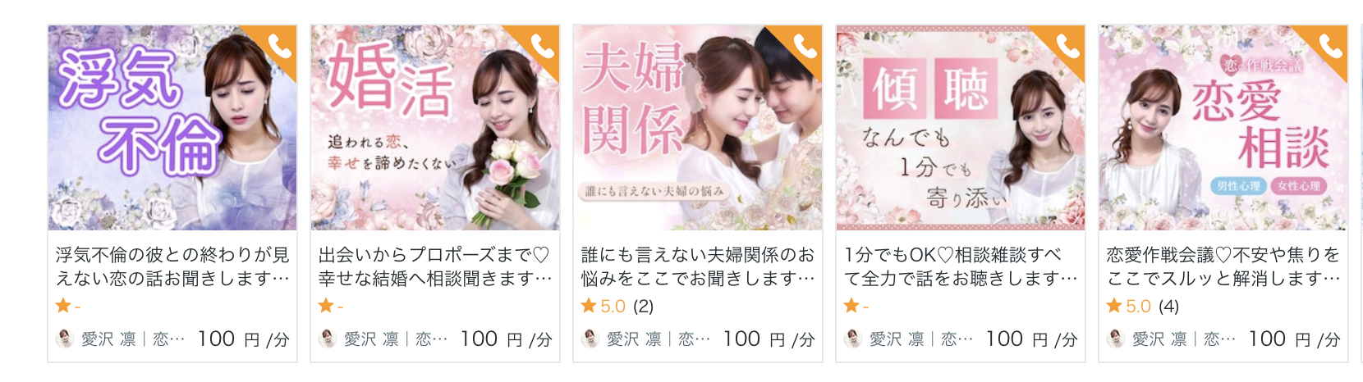Click star rating icon under 恋愛作戦会議 listing
Viewport: 1363px width, 382px height.
coord(1114,306)
